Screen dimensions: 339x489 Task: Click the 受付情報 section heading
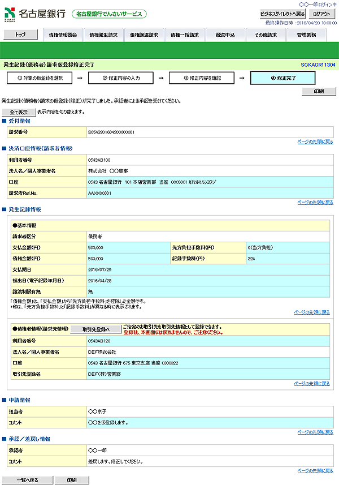tap(19, 121)
